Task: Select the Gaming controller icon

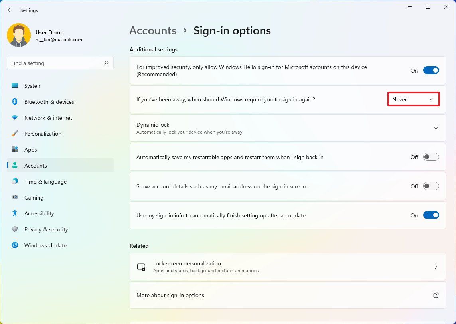Action: click(x=15, y=198)
